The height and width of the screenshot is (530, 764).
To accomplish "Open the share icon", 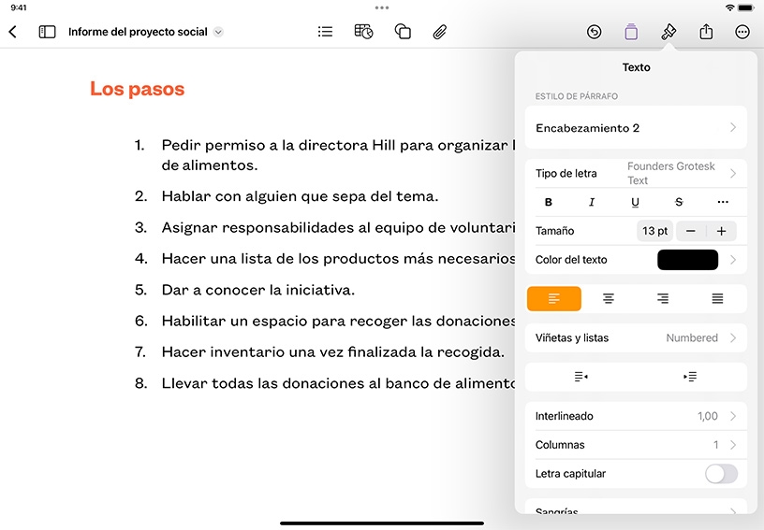I will click(x=706, y=32).
